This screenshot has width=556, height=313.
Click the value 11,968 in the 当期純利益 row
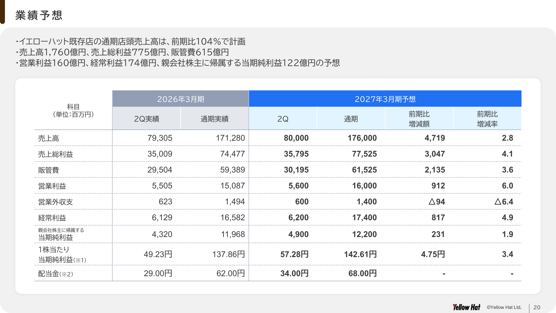point(233,234)
